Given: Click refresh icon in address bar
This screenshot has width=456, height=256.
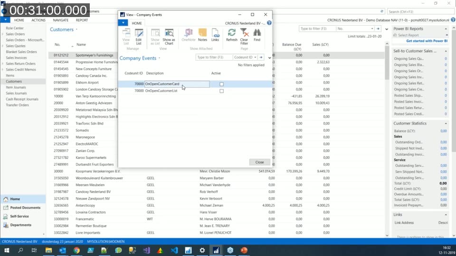Looking at the screenshot, I should point(382,11).
